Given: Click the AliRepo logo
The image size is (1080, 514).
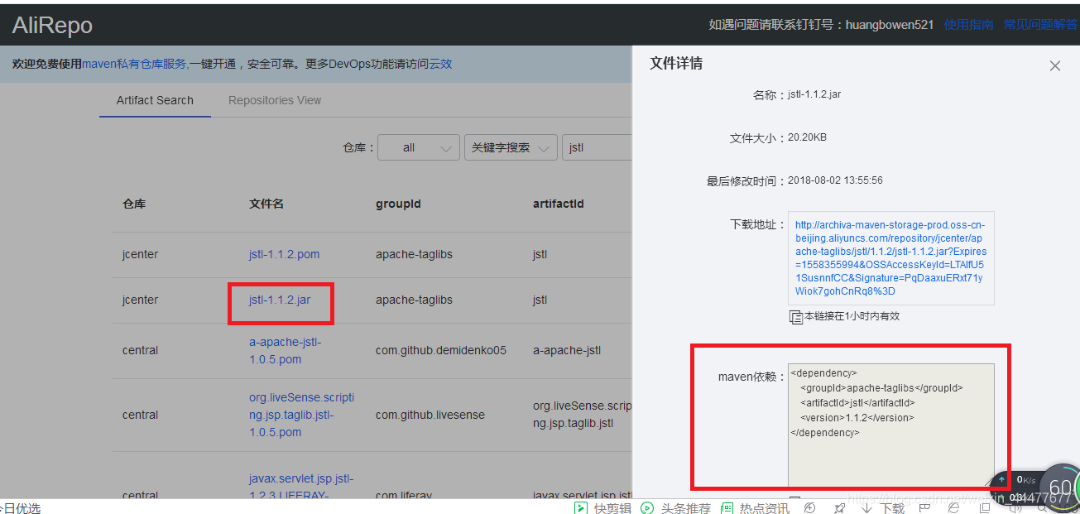Looking at the screenshot, I should pyautogui.click(x=52, y=25).
